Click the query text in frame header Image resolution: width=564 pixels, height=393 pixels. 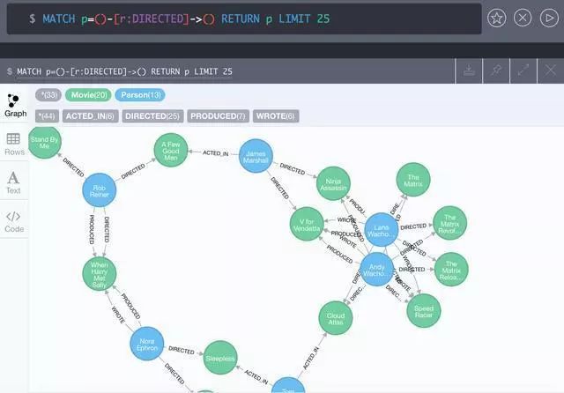[124, 71]
